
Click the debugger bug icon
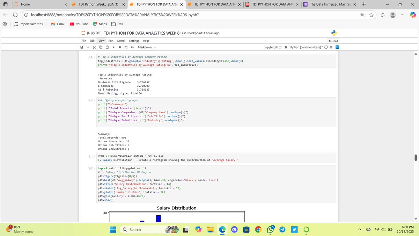coord(286,47)
